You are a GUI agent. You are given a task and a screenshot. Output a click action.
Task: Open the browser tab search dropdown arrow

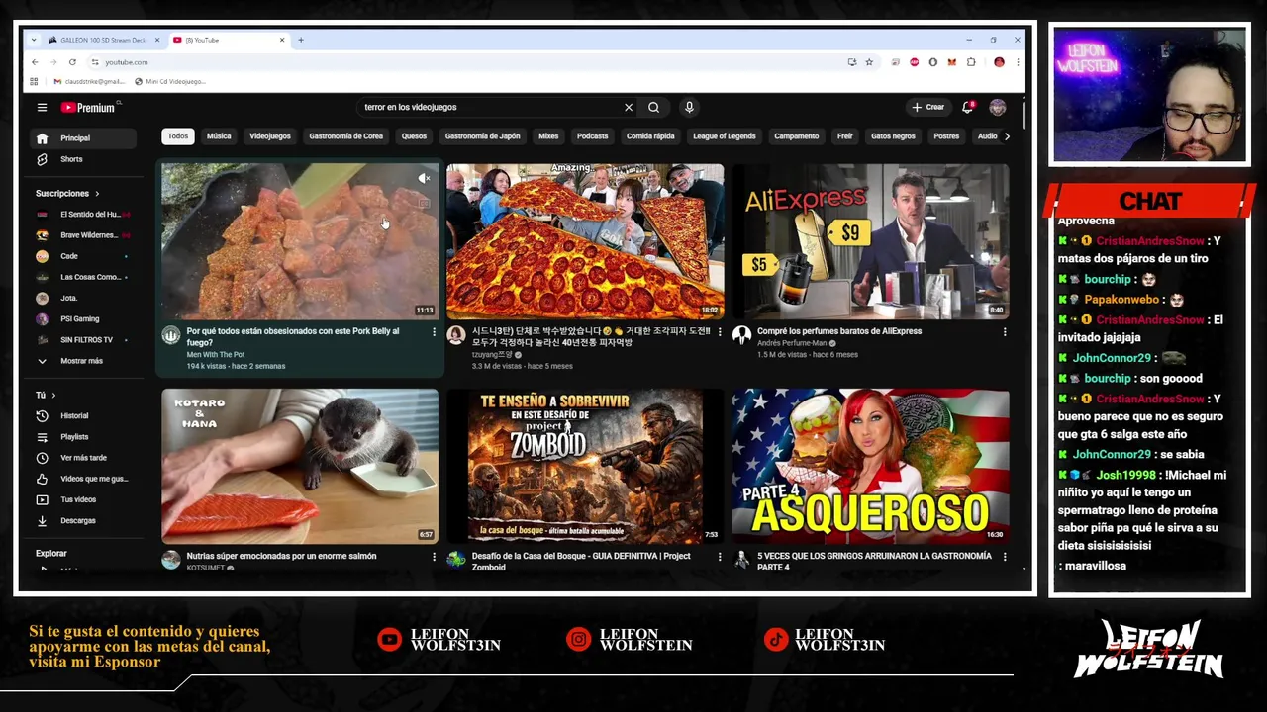[x=35, y=40]
